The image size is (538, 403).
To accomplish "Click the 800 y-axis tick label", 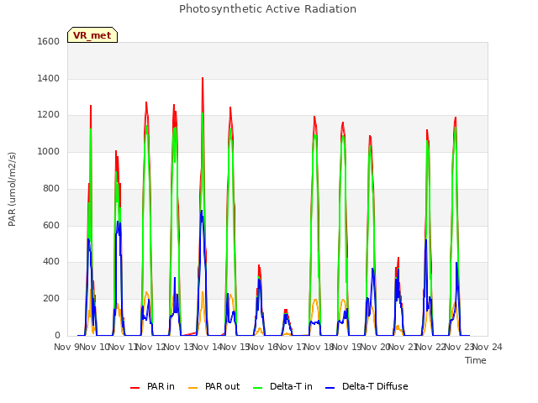I will [x=51, y=188].
